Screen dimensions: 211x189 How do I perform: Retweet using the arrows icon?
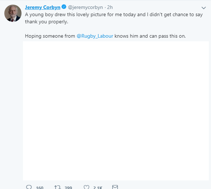coord(57,187)
